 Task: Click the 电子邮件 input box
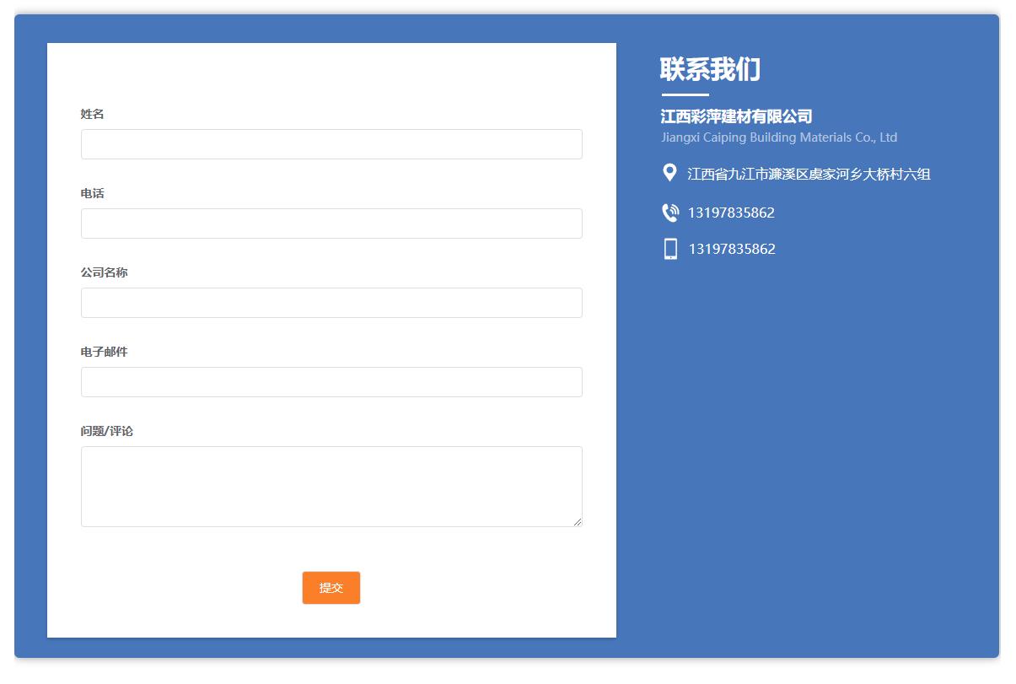[331, 381]
